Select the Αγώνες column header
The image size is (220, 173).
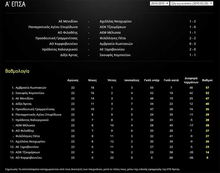pos(72,80)
